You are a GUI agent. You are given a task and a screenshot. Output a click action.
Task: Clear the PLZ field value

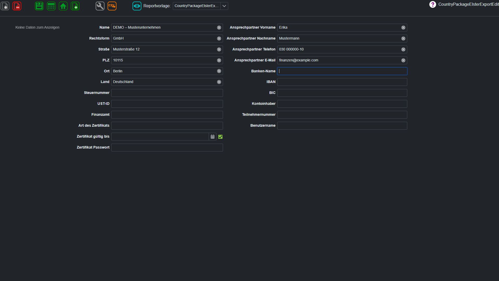pyautogui.click(x=219, y=60)
